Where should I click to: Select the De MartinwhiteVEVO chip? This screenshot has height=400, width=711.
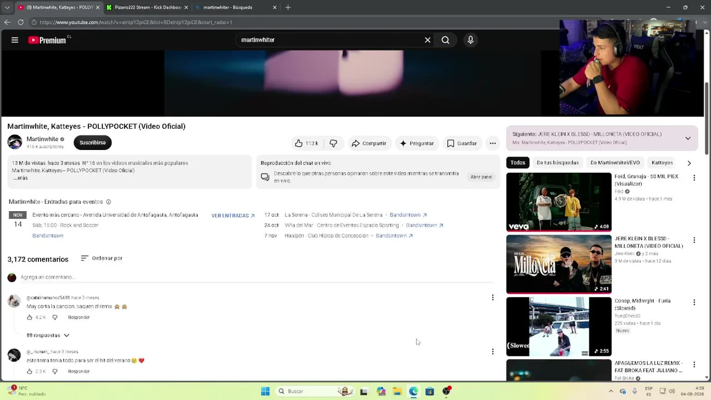[615, 163]
